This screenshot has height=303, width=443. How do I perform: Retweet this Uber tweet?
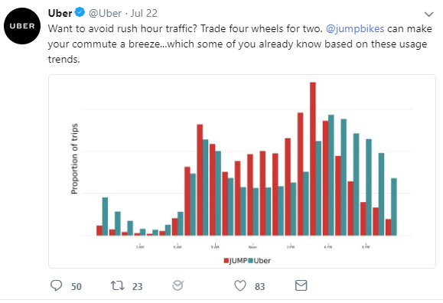tap(117, 285)
